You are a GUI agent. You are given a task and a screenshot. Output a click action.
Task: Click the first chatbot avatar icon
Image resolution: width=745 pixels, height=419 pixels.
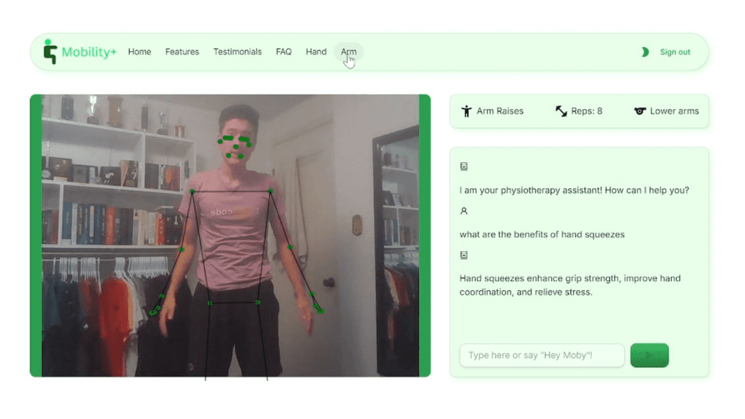point(464,166)
